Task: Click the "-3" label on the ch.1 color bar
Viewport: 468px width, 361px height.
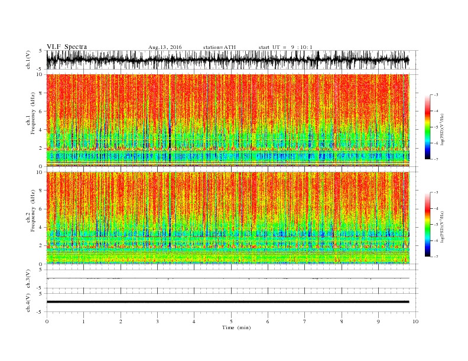Action: coord(436,95)
